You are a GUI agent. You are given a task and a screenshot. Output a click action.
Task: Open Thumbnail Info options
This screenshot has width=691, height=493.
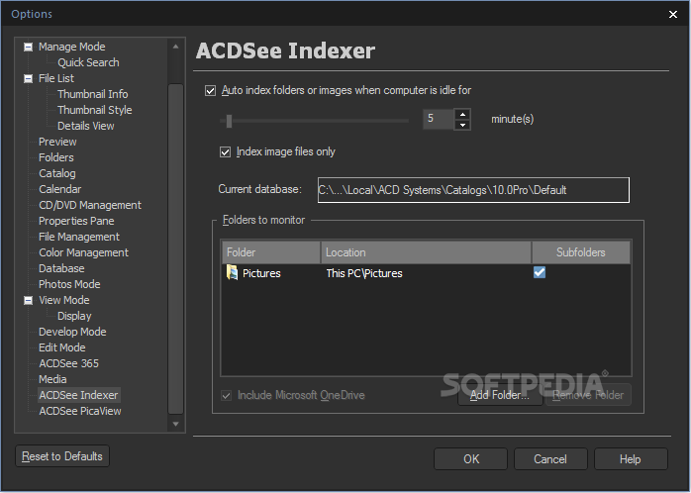[92, 94]
